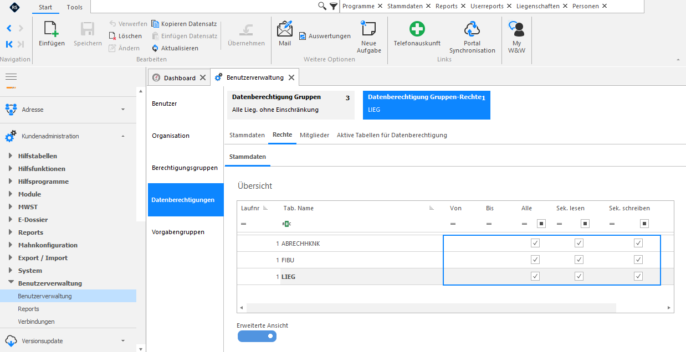Click the top search input field
Image resolution: width=686 pixels, height=352 pixels.
(203, 6)
